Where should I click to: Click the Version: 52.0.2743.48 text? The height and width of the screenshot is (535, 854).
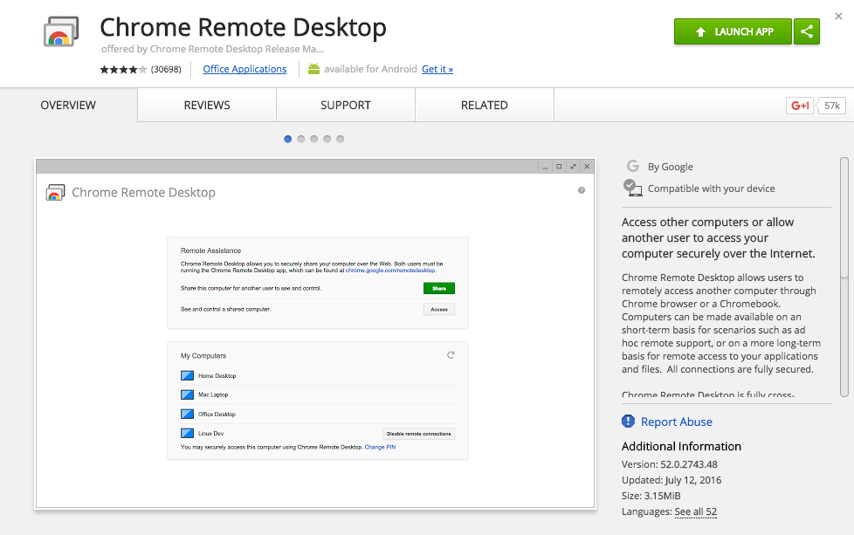pyautogui.click(x=670, y=465)
